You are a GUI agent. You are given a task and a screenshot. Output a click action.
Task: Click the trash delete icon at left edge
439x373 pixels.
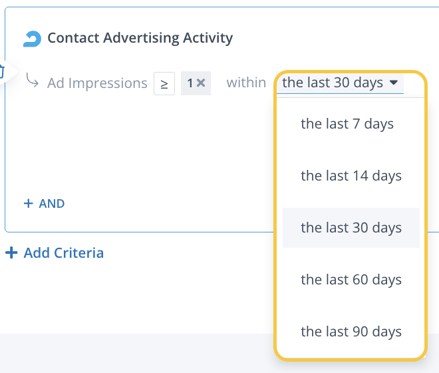2,70
